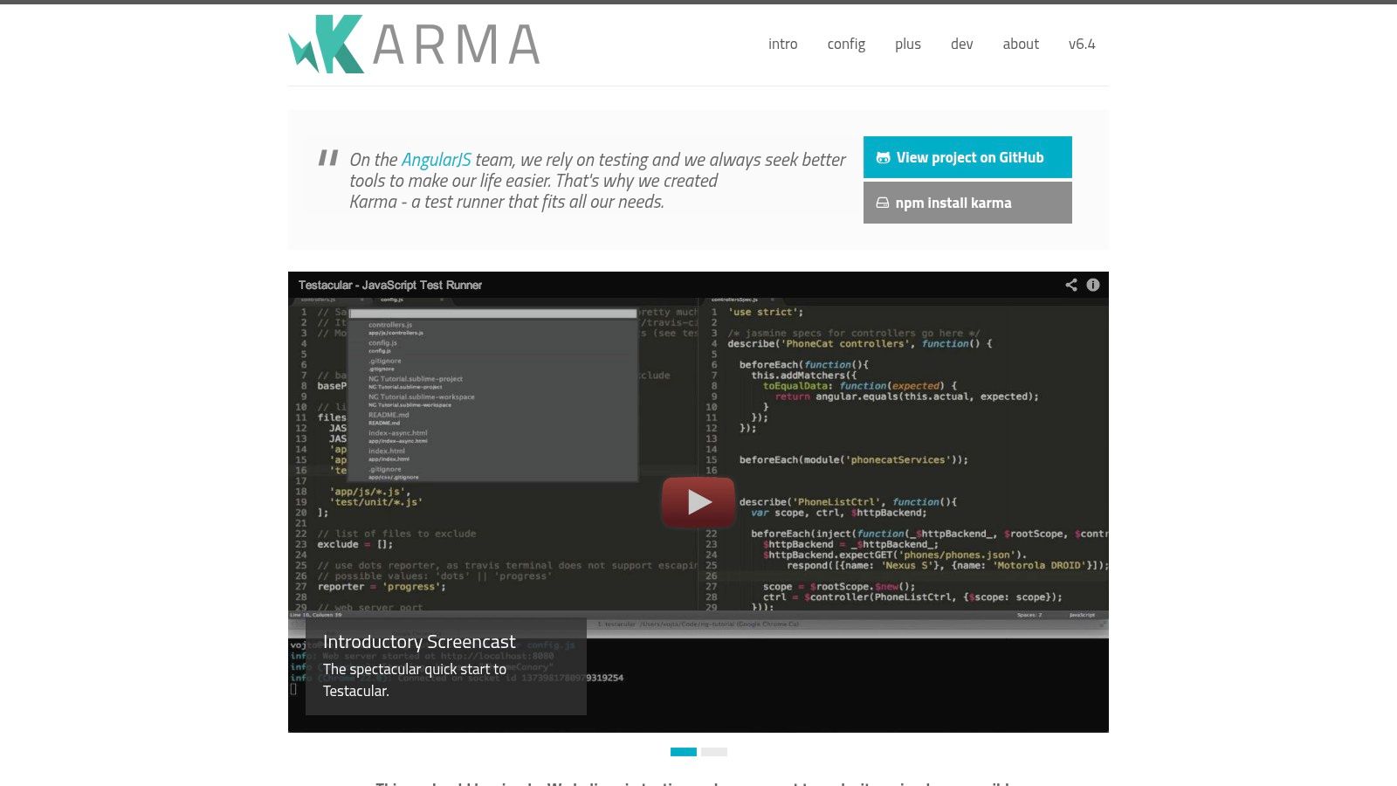The image size is (1397, 786).
Task: Open the intro menu item
Action: 782,44
